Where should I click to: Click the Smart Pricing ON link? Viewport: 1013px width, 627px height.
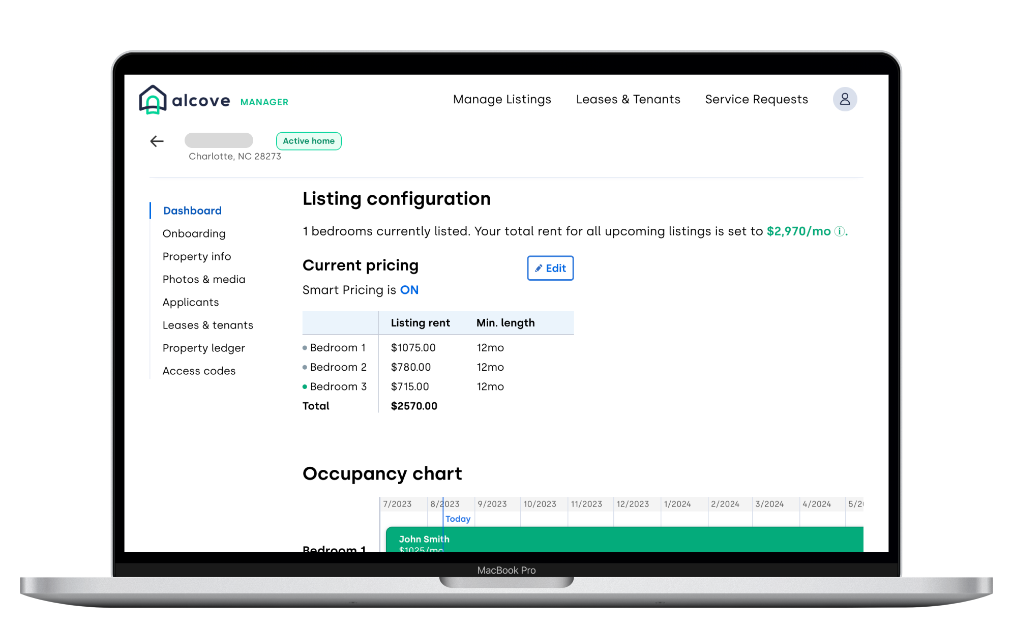coord(409,290)
